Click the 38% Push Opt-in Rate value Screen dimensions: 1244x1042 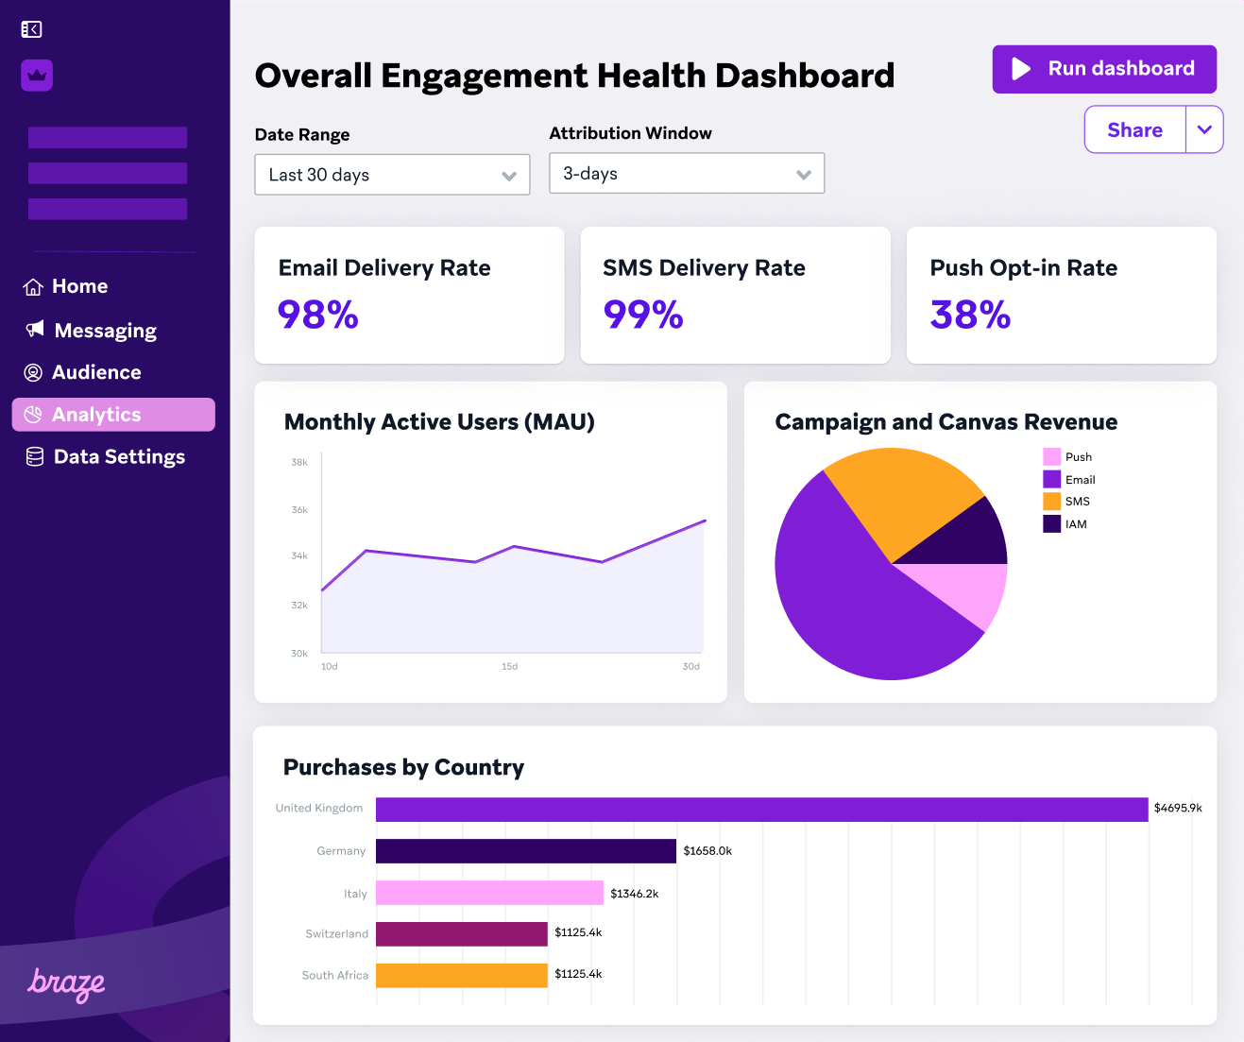click(970, 315)
